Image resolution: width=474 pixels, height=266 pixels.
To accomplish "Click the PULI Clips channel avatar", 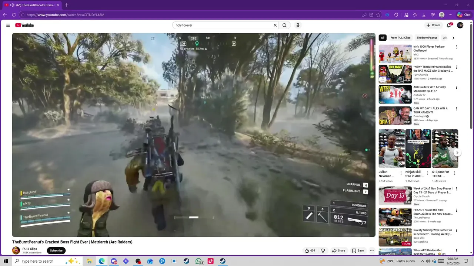I will coord(16,250).
